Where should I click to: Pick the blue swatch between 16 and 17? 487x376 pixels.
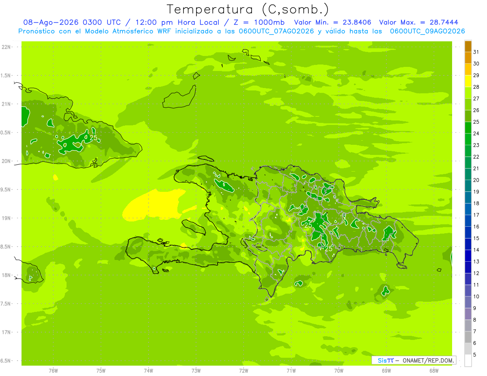[468, 221]
